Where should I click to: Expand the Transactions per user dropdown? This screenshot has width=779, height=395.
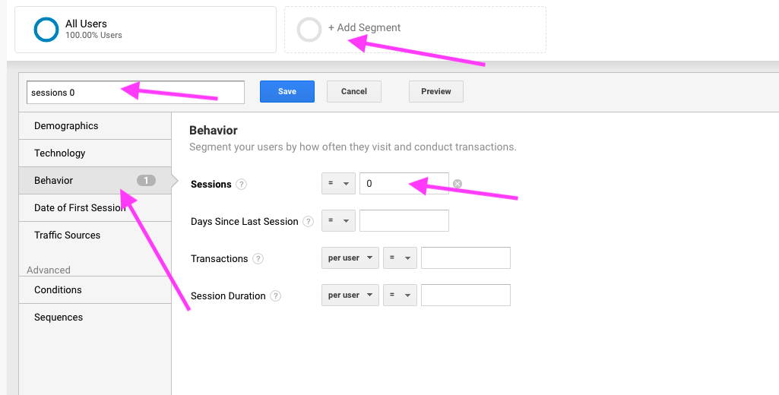[350, 258]
